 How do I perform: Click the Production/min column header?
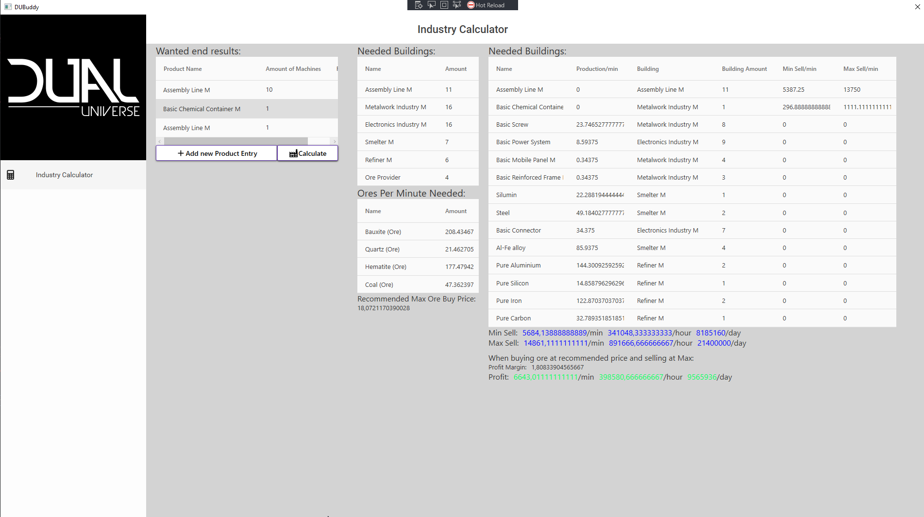click(597, 69)
